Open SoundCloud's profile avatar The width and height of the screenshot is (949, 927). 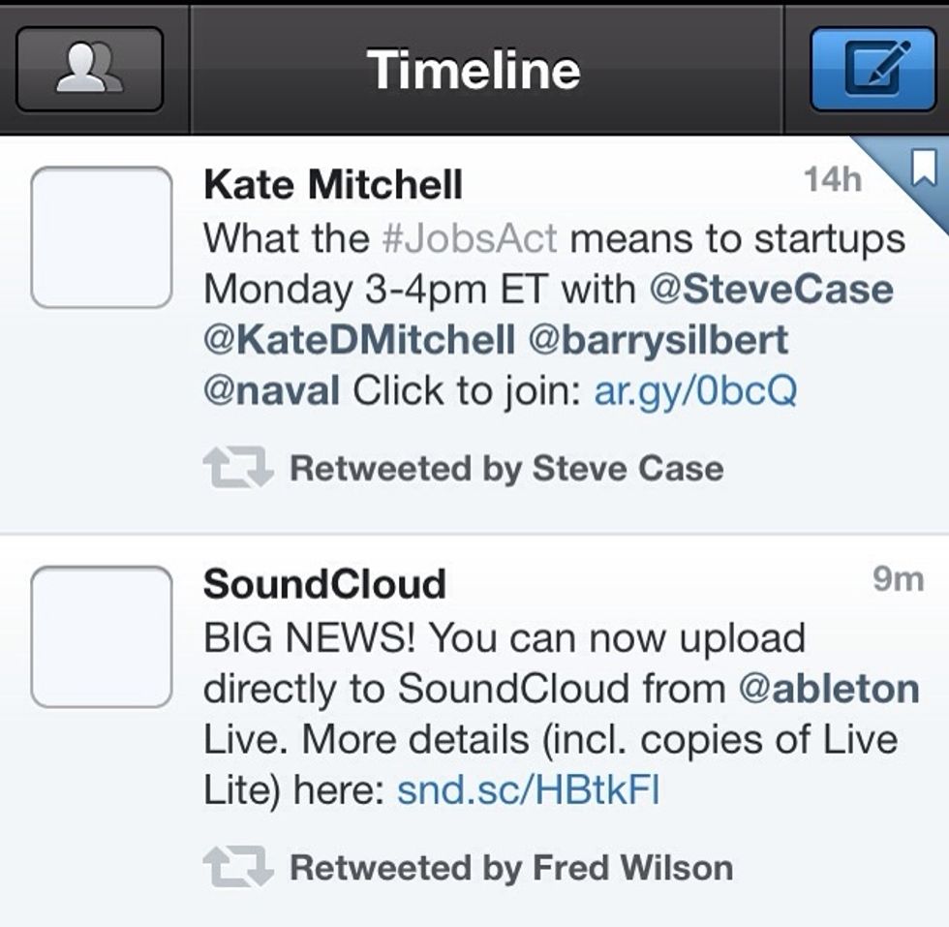click(102, 637)
